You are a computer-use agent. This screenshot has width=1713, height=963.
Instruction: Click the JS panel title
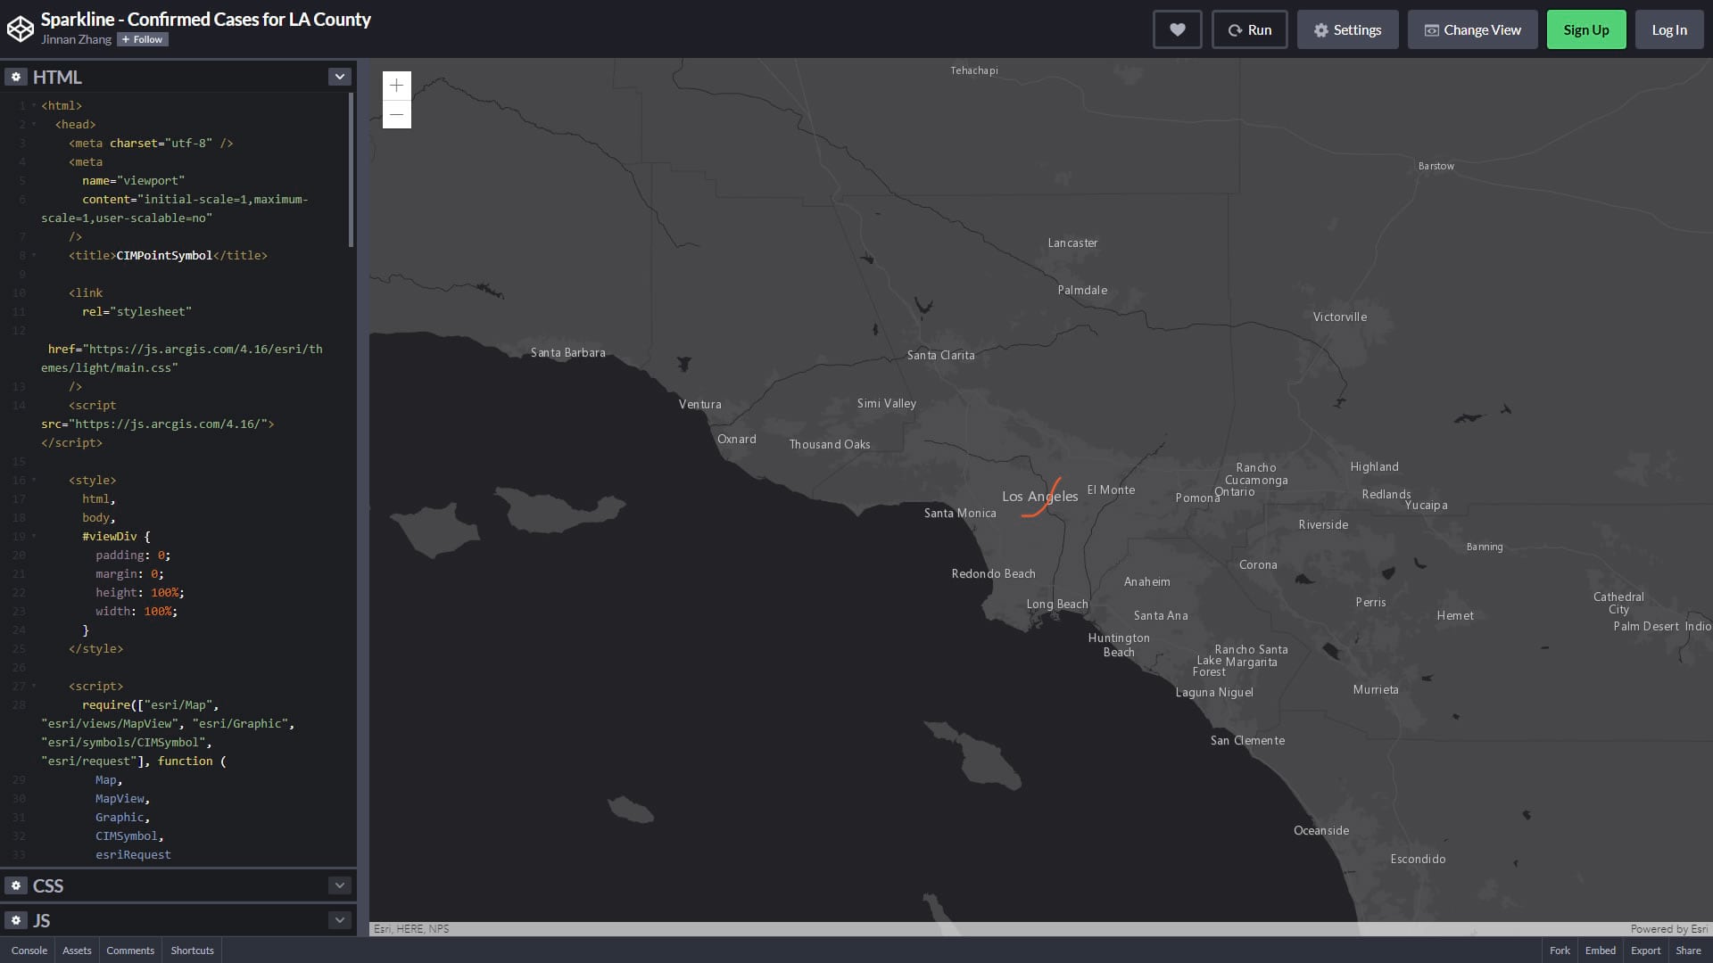pyautogui.click(x=42, y=920)
